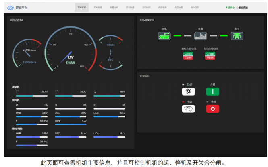Select the 手动 manual mode hand icon
This screenshot has width=268, height=167.
coord(188,108)
